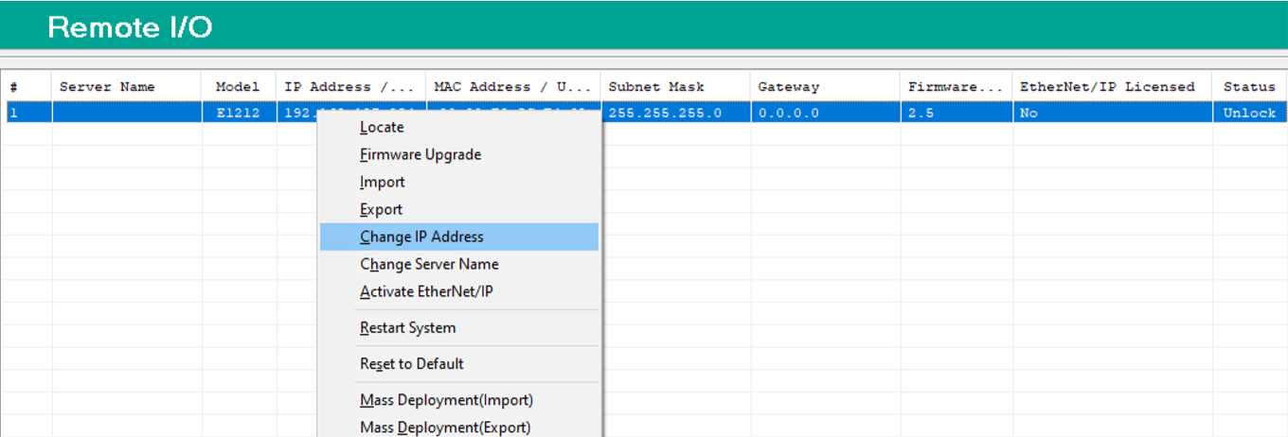Click the Gateway column header
1288x437 pixels.
pyautogui.click(x=788, y=86)
